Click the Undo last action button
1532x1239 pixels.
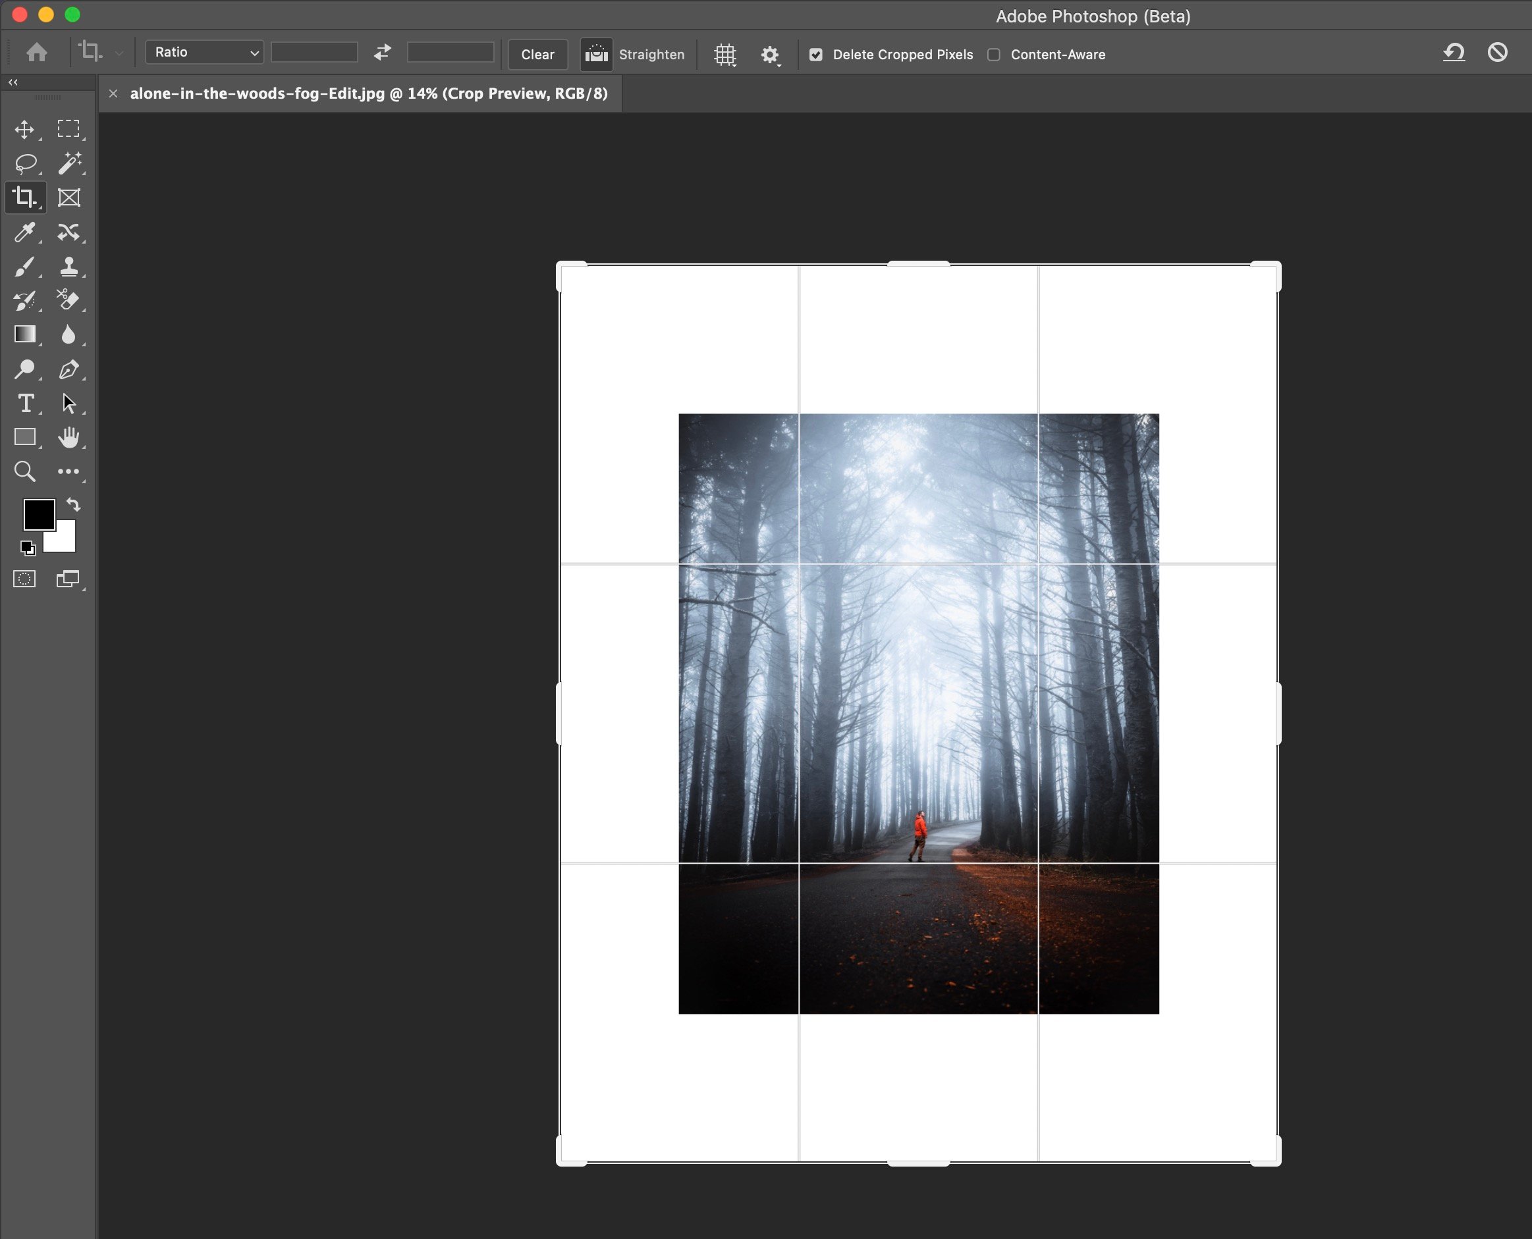1454,53
